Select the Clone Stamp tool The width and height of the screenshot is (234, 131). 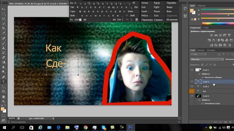(x=3, y=48)
